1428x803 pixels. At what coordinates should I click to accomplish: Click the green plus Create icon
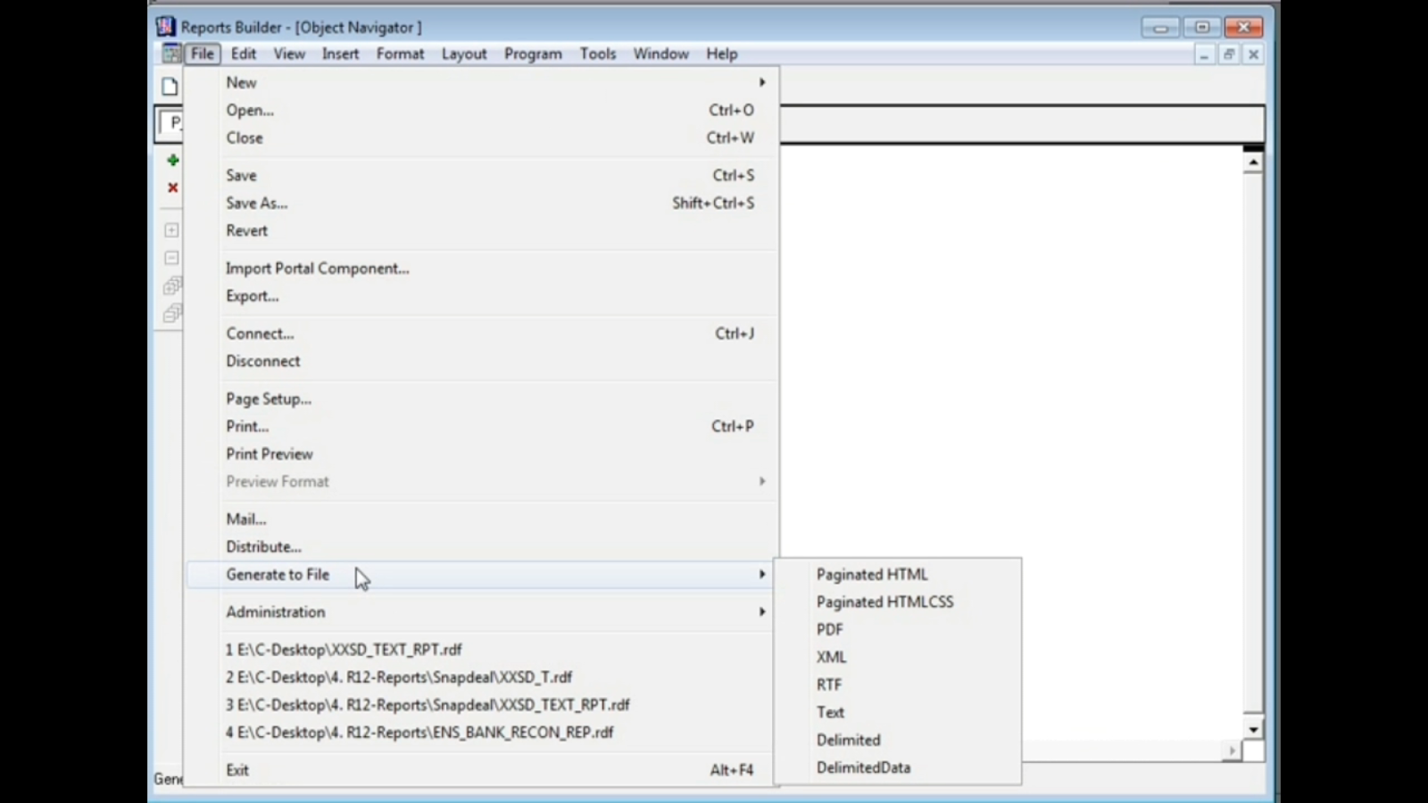click(171, 161)
